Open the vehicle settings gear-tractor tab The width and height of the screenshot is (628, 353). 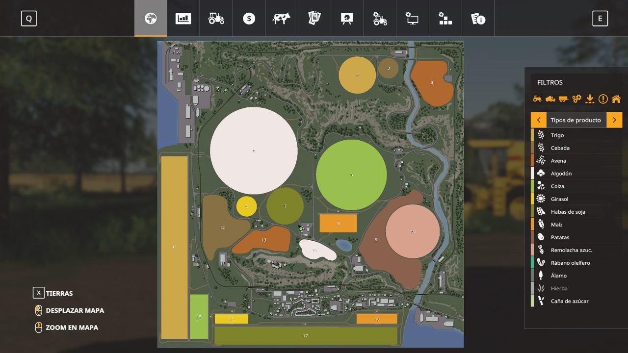380,19
